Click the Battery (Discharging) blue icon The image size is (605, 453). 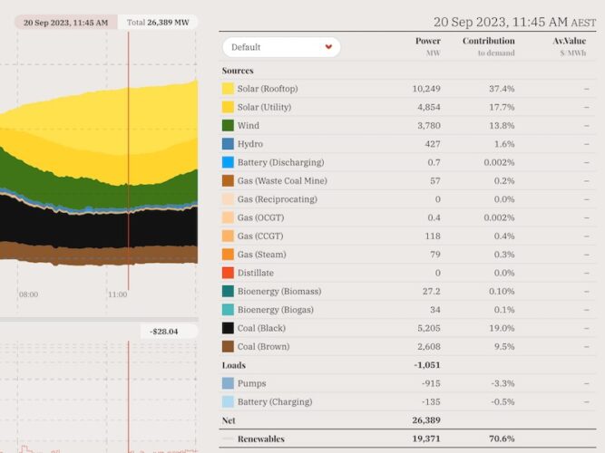[x=229, y=162]
